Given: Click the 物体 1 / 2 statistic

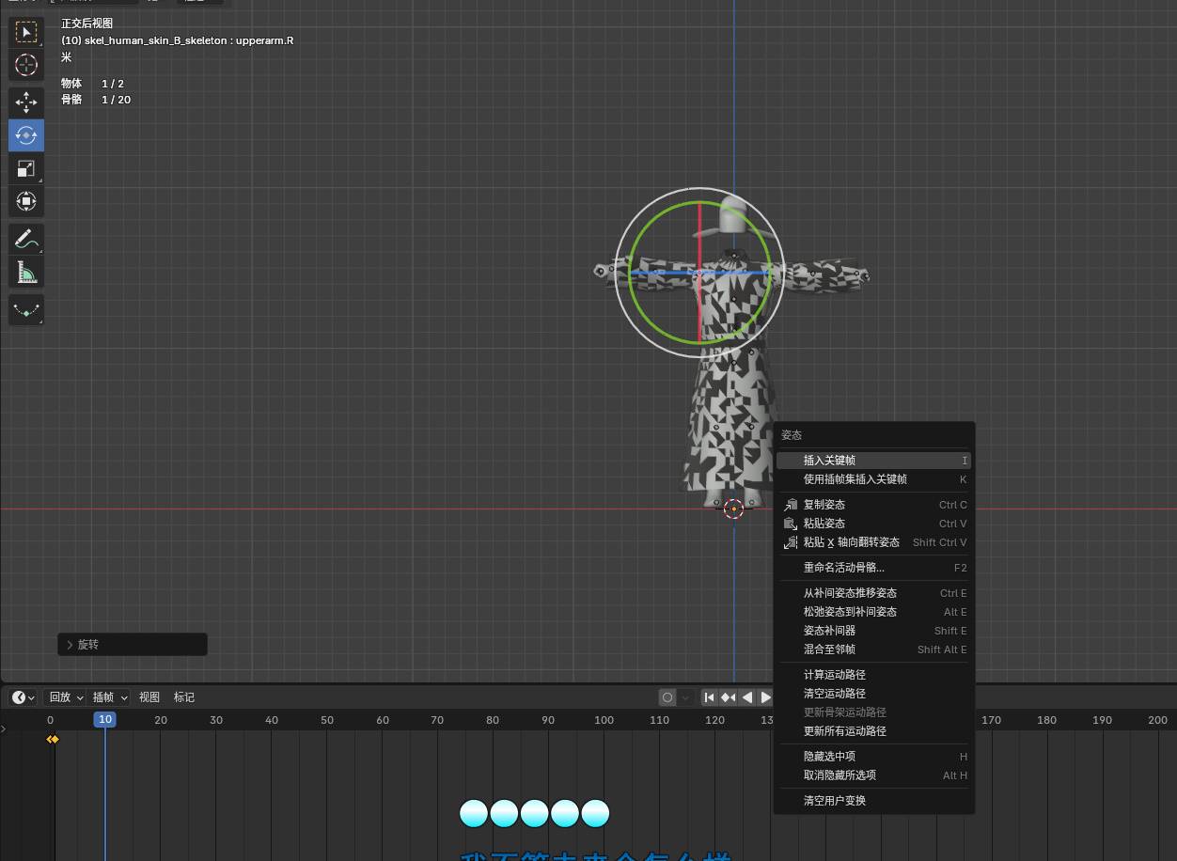Looking at the screenshot, I should pyautogui.click(x=92, y=84).
